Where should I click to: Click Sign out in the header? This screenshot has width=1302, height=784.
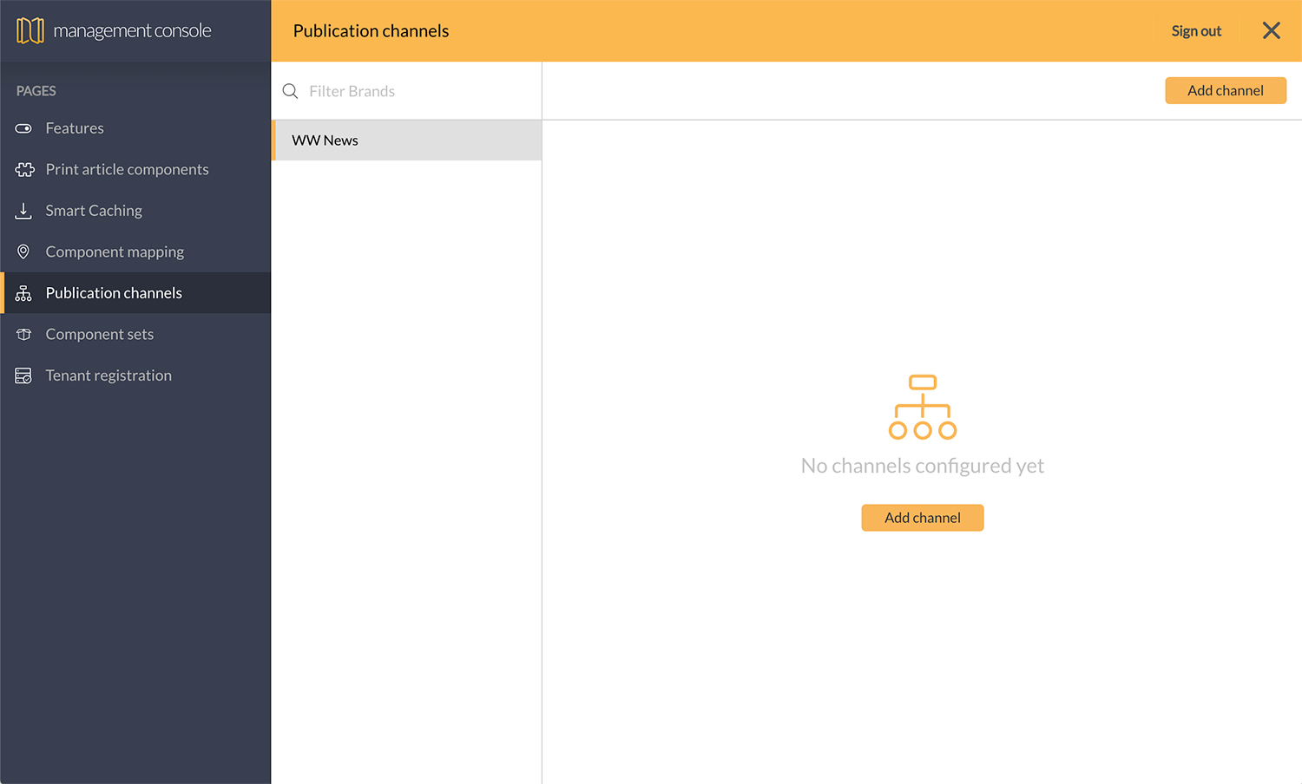[1196, 31]
